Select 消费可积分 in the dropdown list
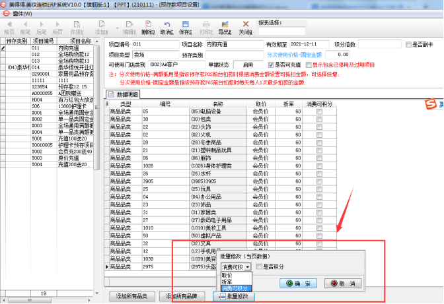The height and width of the screenshot is (304, 444). pyautogui.click(x=236, y=288)
